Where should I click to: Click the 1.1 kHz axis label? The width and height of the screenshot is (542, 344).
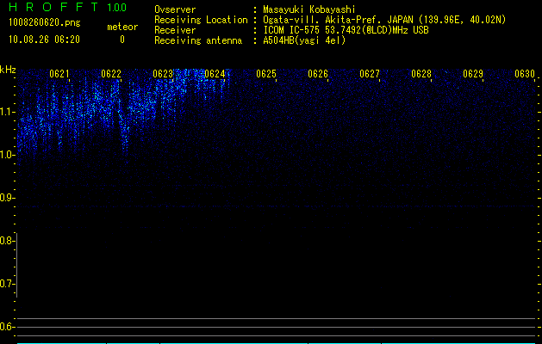point(7,112)
